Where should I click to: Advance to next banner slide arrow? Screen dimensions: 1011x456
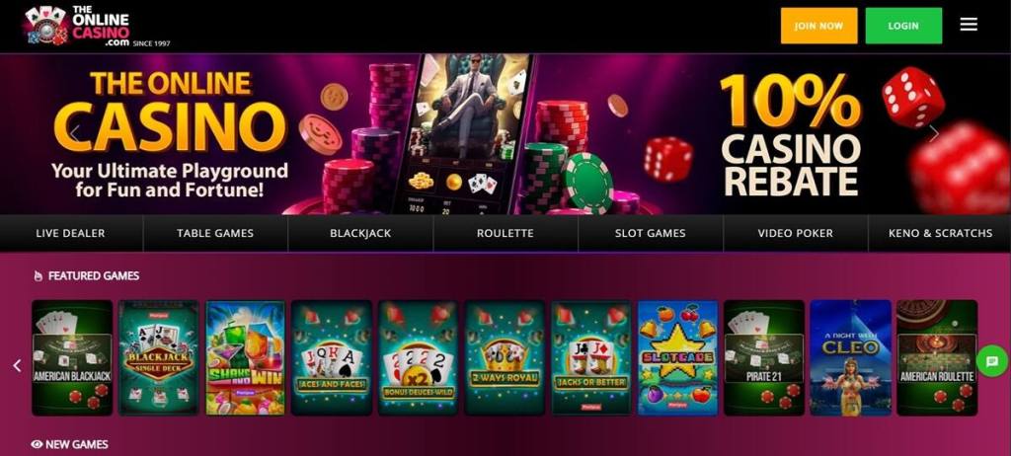click(934, 133)
